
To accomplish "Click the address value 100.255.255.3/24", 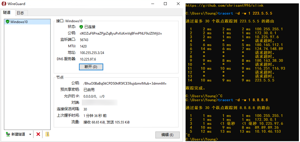I will point(92,53).
